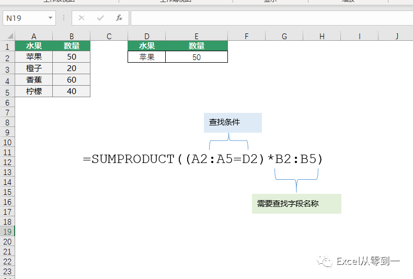The height and width of the screenshot is (279, 413).
Task: Click the Enter checkmark formula bar icon
Action: click(x=100, y=18)
